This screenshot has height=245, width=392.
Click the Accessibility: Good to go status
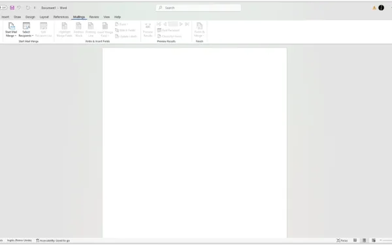53,240
